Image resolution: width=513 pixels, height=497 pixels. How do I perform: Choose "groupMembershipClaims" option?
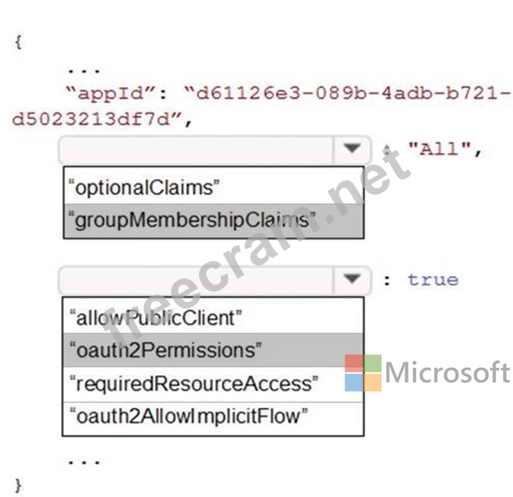tap(213, 221)
